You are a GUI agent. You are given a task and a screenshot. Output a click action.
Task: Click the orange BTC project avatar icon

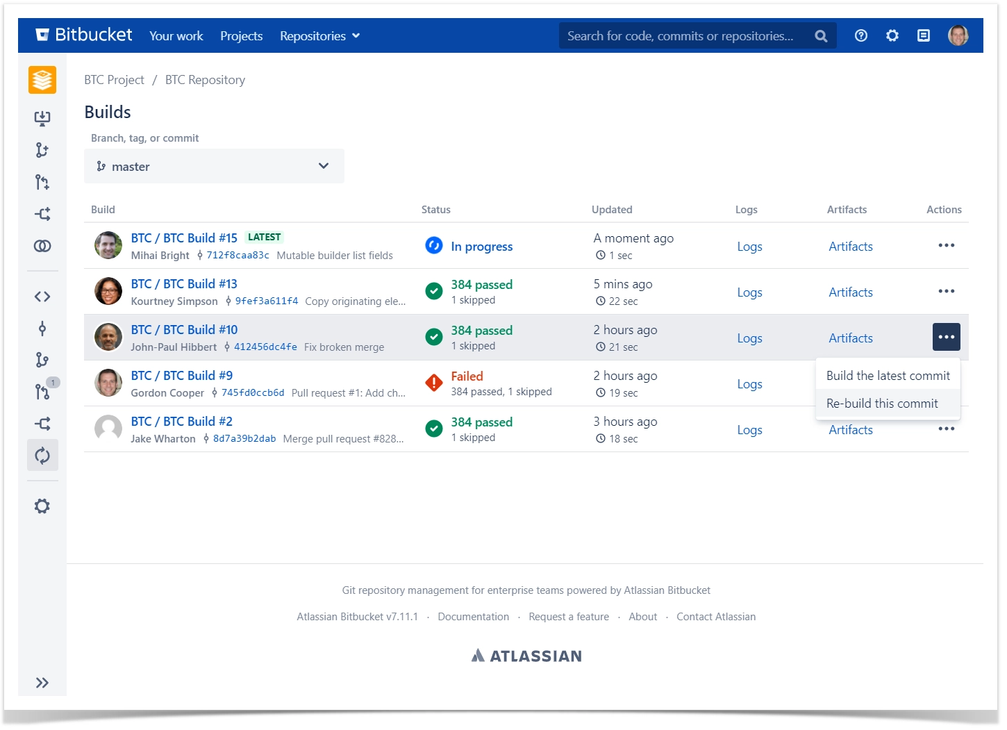coord(42,80)
